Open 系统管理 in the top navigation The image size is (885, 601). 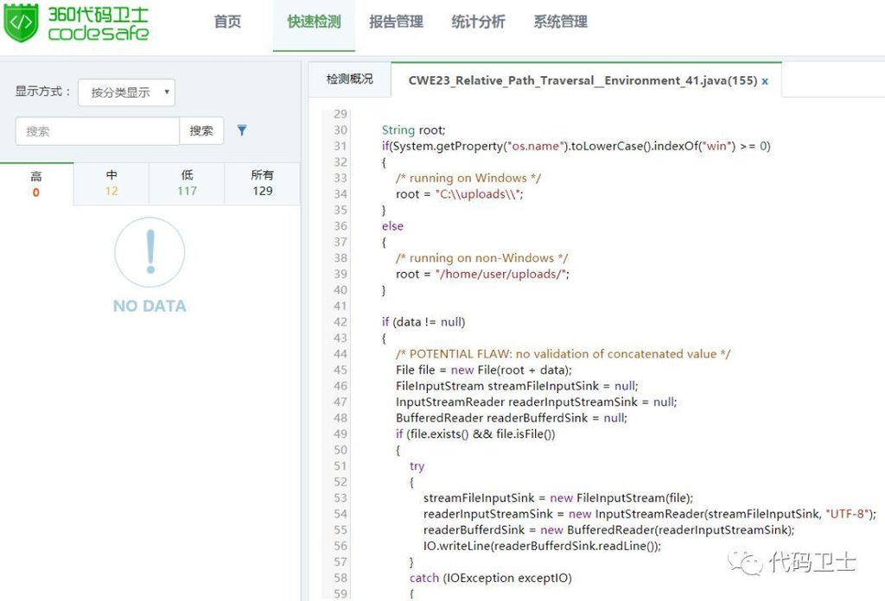(560, 22)
